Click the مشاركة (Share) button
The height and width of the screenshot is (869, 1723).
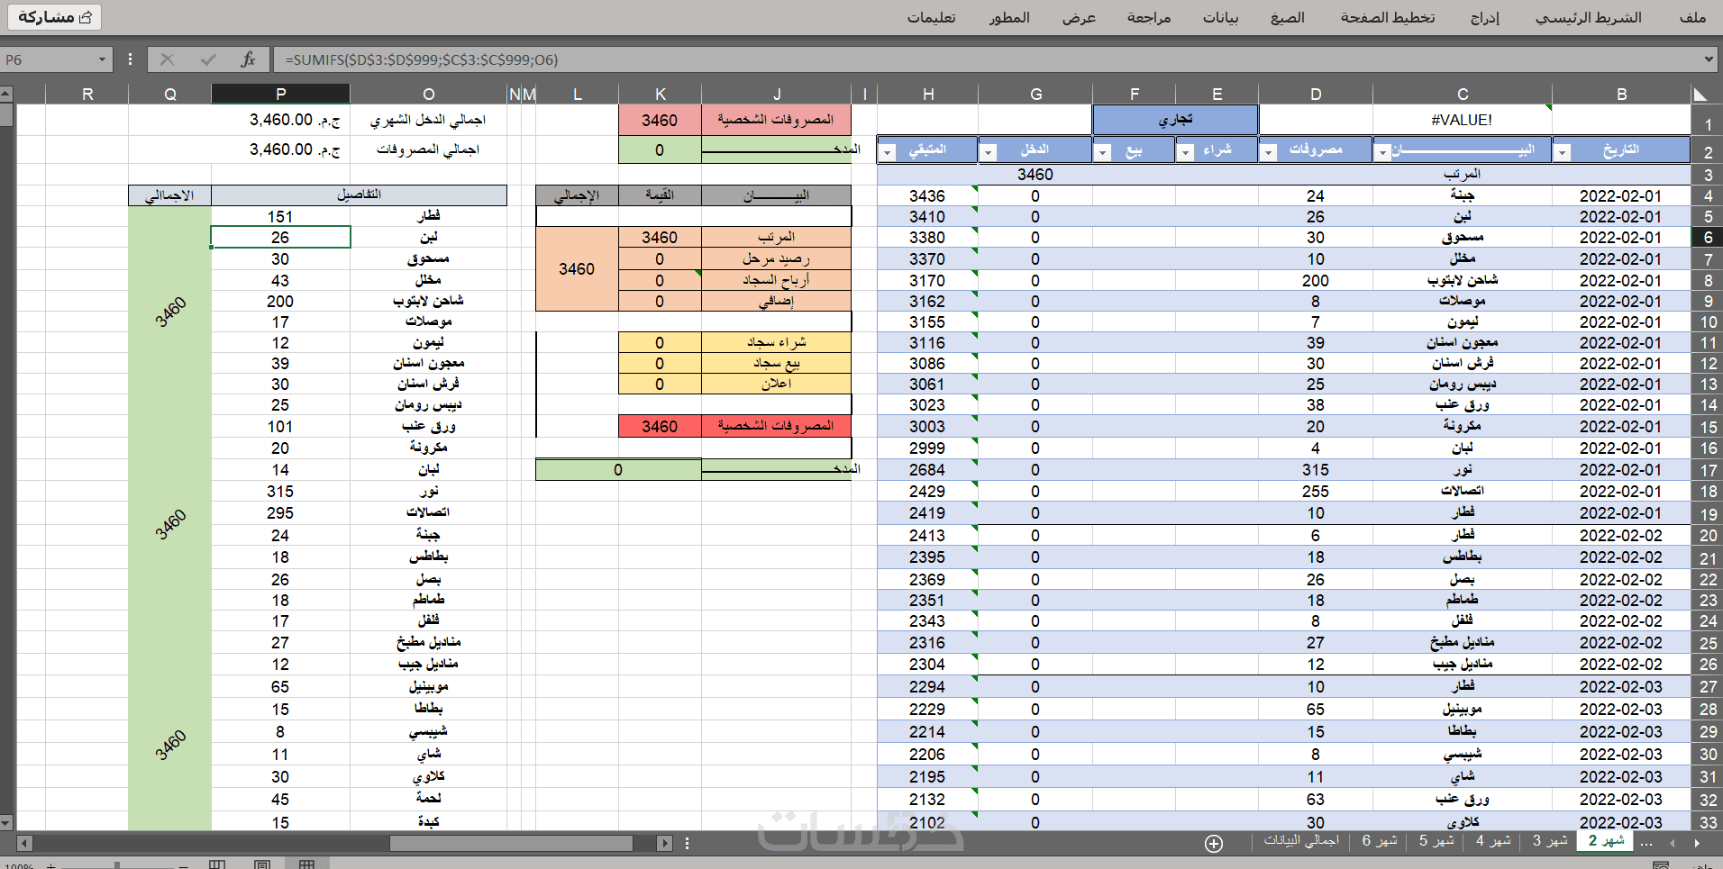tap(55, 17)
